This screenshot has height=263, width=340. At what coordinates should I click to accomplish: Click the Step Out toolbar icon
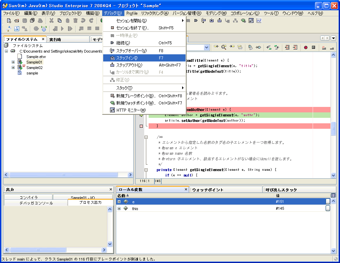coord(219,20)
